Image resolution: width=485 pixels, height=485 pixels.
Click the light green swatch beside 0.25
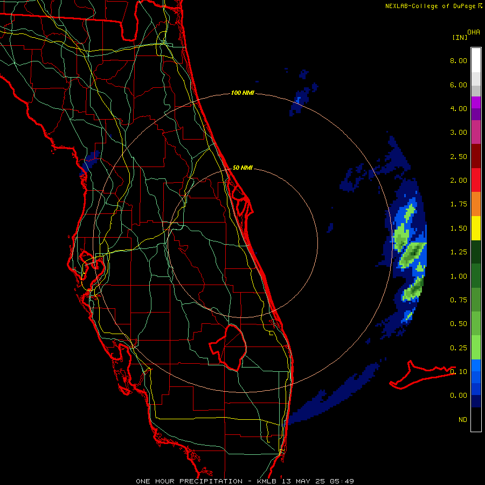point(476,348)
